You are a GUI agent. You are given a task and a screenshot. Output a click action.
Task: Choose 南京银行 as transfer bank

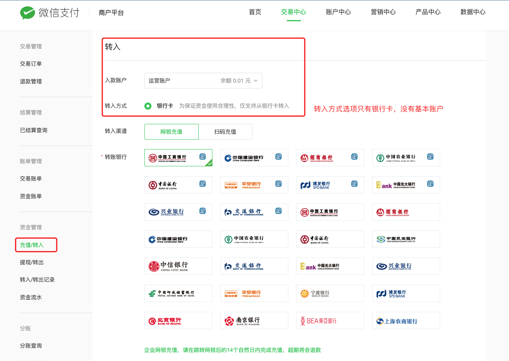click(x=254, y=320)
